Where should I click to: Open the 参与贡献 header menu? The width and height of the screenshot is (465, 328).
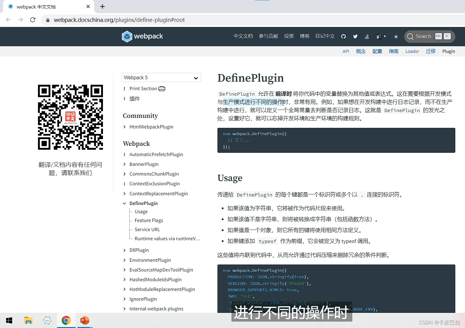268,36
